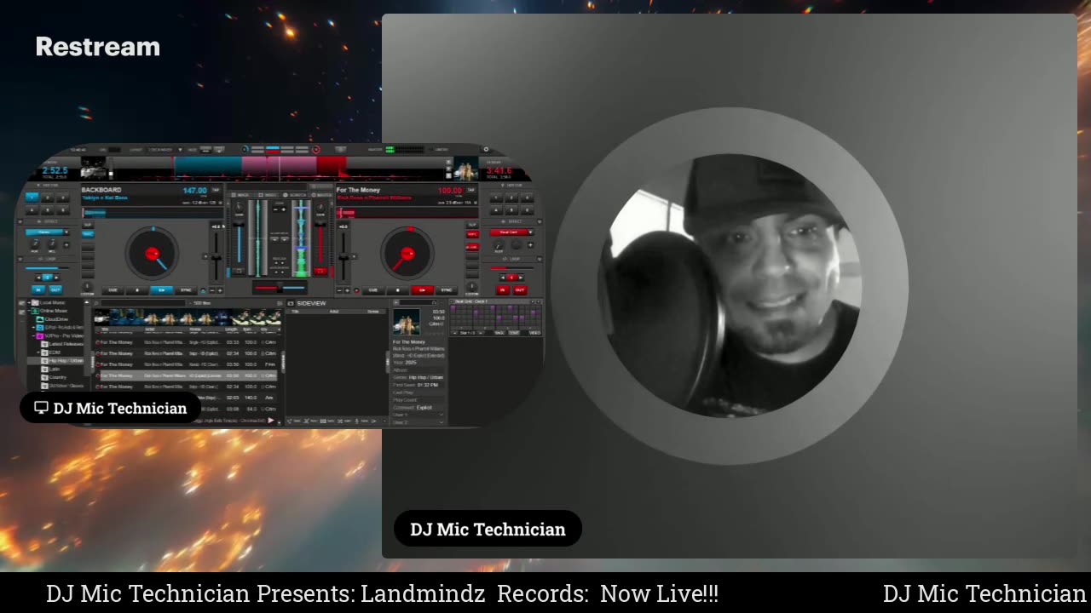Screen dimensions: 1091x613
Task: Select VIDEO pad page in beat grid panel
Action: 534,333
